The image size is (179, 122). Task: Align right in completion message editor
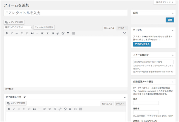(x=55, y=109)
